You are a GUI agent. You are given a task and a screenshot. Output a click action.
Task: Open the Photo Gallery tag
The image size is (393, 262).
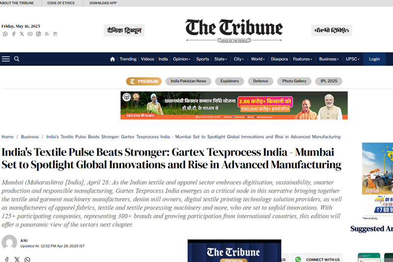point(294,81)
